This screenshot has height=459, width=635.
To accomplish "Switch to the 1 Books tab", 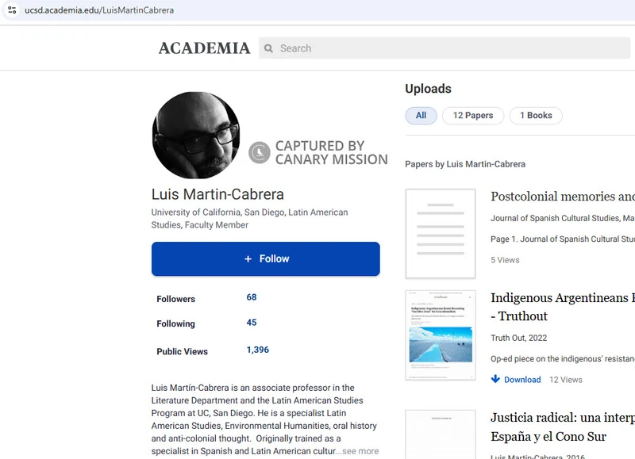I will coord(536,115).
